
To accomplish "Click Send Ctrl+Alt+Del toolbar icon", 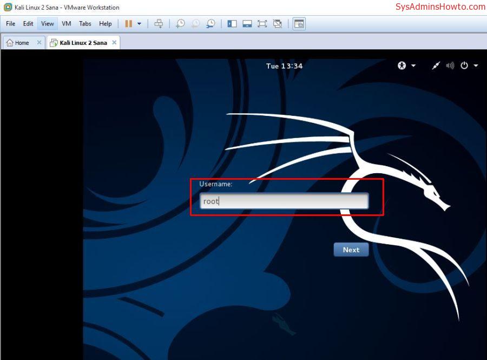I will 159,24.
